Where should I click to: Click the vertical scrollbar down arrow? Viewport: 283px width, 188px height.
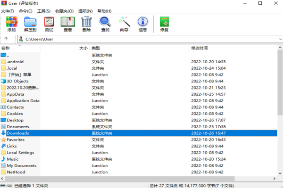[280, 173]
